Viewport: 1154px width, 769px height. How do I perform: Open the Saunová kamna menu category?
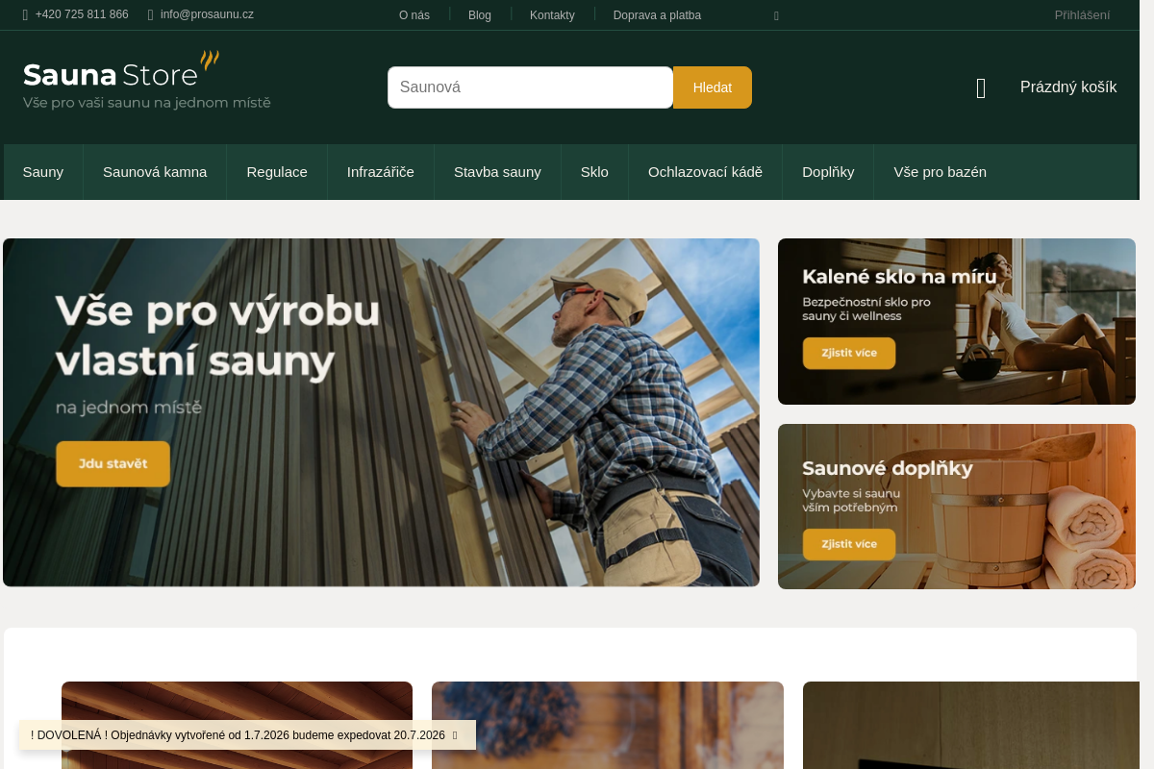pyautogui.click(x=155, y=172)
